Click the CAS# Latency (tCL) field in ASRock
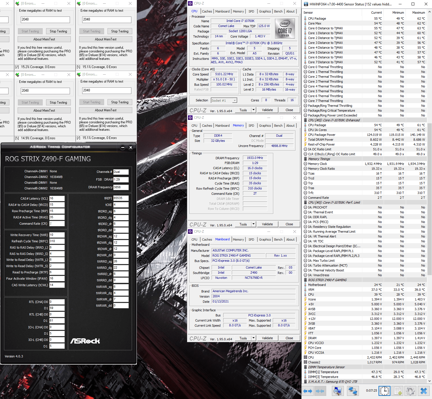 click(x=57, y=199)
